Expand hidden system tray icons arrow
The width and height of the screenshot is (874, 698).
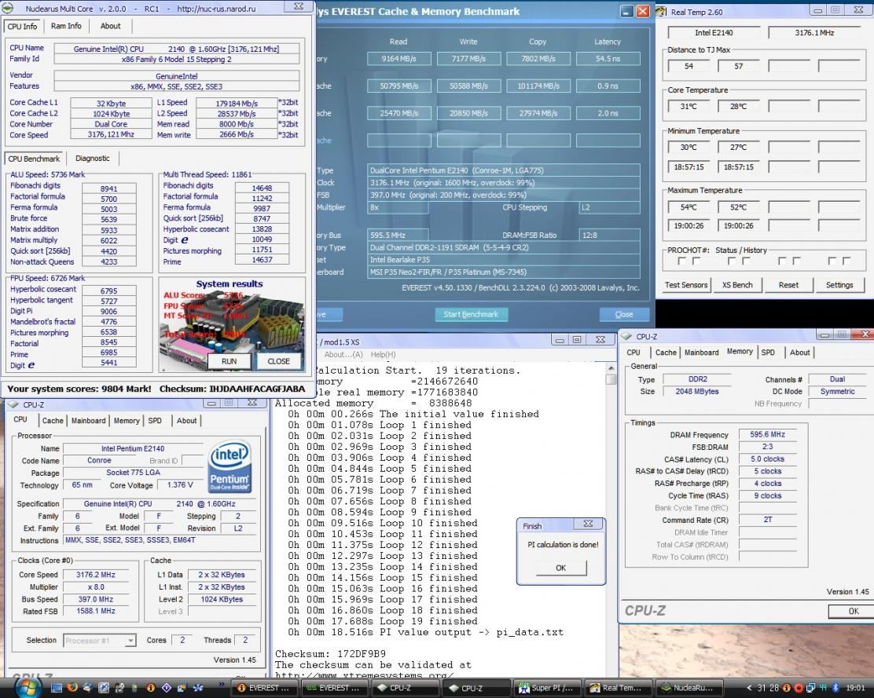[749, 688]
